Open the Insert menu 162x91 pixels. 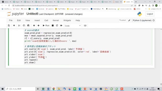coord(37,20)
